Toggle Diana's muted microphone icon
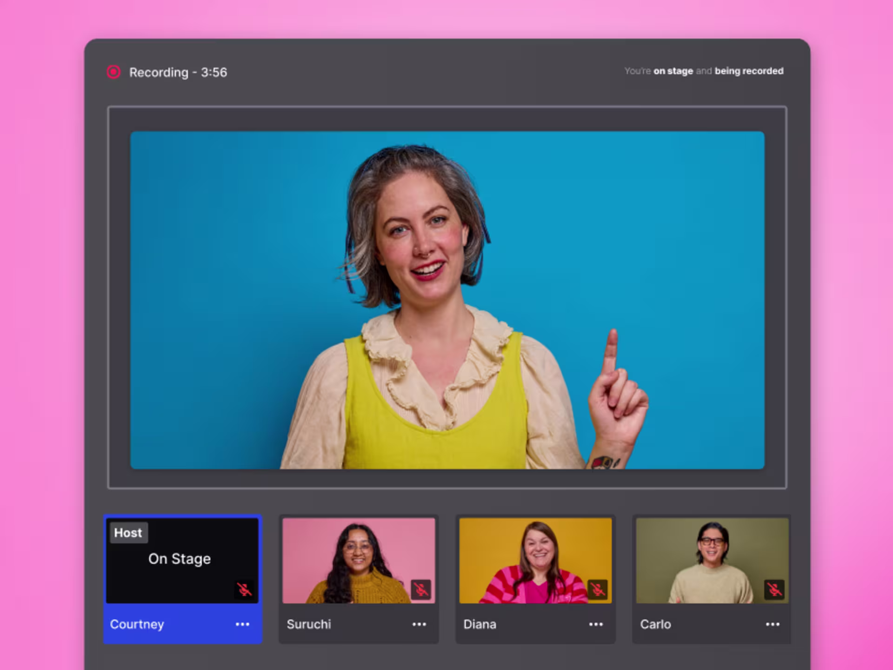 click(598, 590)
